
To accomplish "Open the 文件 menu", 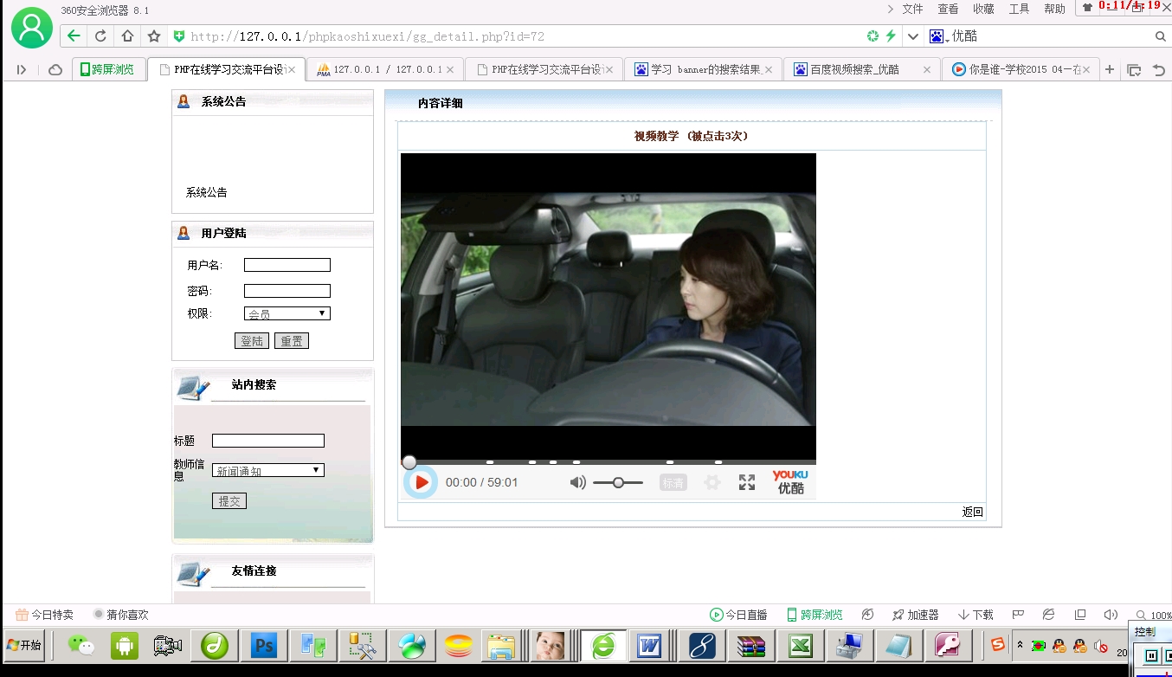I will [912, 9].
